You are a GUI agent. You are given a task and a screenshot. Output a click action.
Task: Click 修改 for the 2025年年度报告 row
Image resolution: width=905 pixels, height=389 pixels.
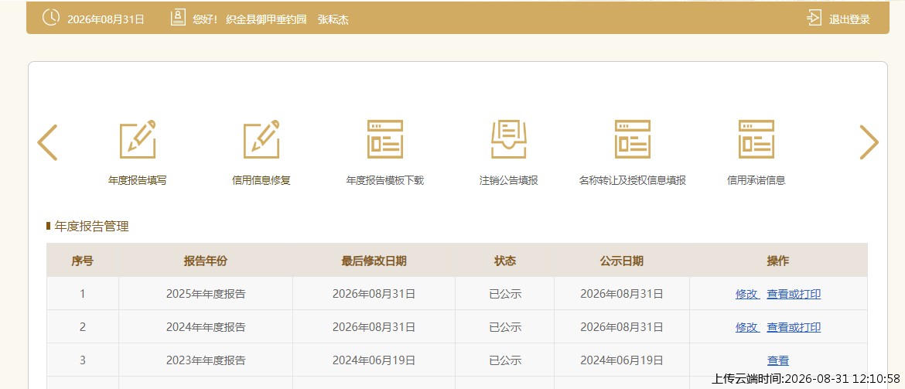point(747,294)
